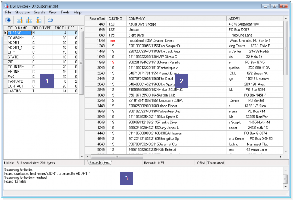Click the records grid horizontal scrollbar right arrow
The height and width of the screenshot is (201, 294).
(x=281, y=157)
